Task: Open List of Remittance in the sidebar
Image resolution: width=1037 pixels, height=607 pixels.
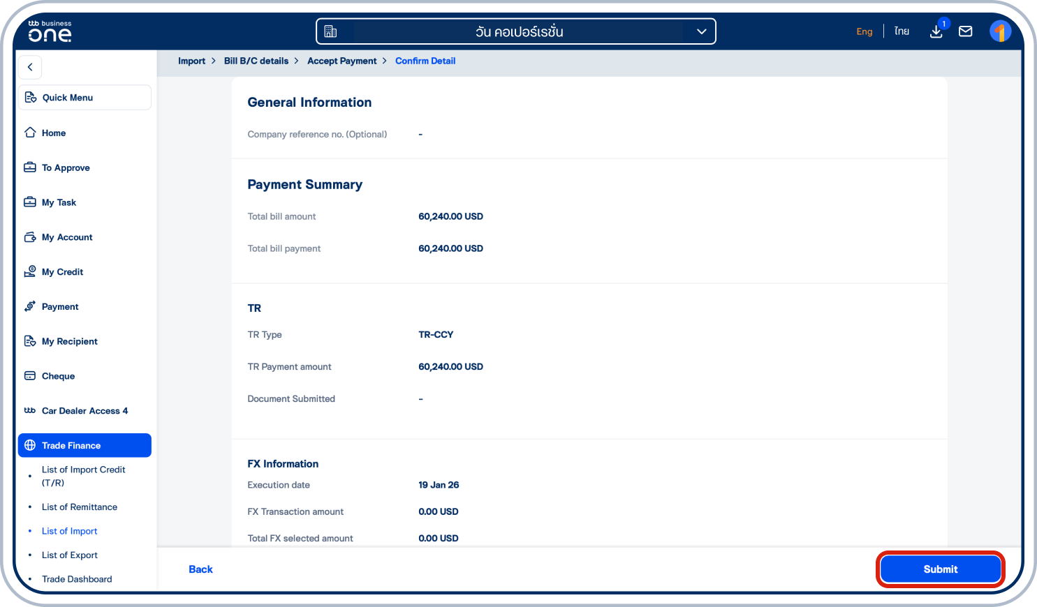Action: tap(80, 507)
